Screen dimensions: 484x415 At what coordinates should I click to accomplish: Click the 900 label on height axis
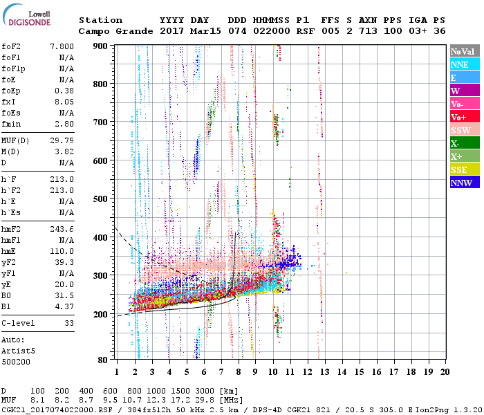click(100, 46)
